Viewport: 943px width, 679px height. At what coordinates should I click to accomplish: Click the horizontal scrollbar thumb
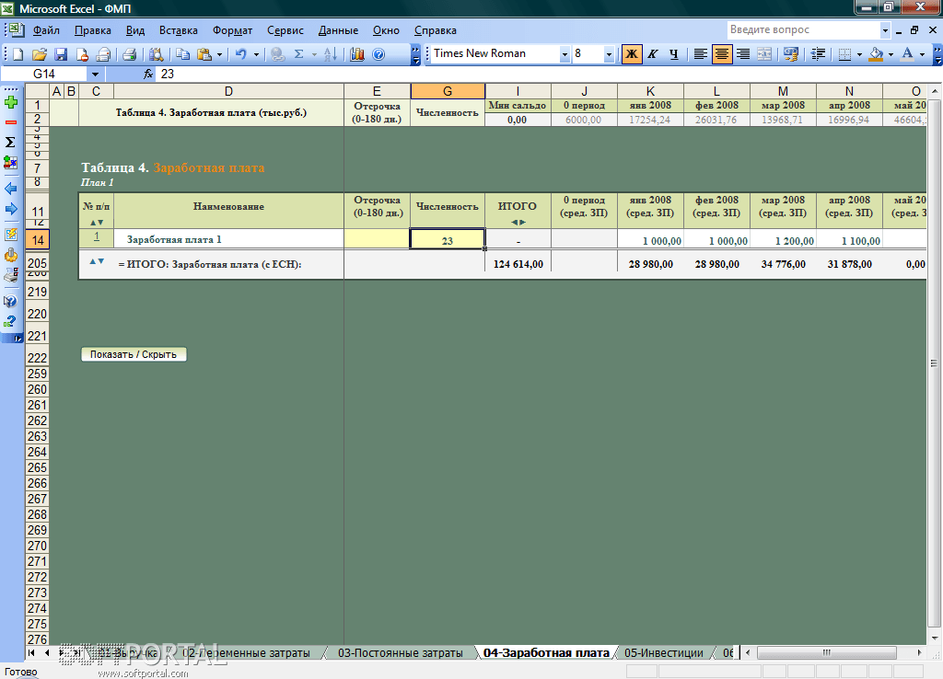[x=826, y=652]
